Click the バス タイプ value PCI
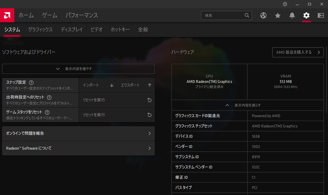Screen dimensions: 328x195 255,188
